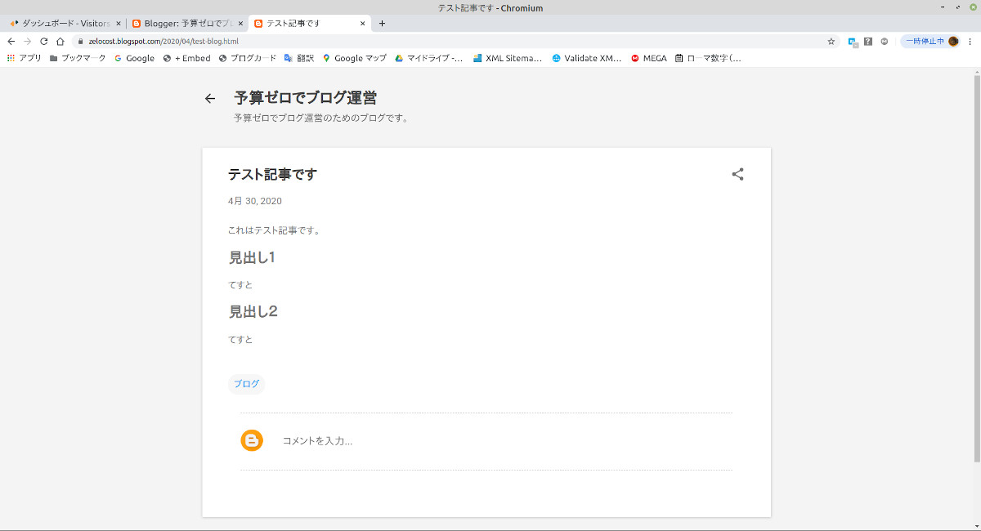The width and height of the screenshot is (981, 531).
Task: Open the Google マップ bookmark
Action: 354,58
